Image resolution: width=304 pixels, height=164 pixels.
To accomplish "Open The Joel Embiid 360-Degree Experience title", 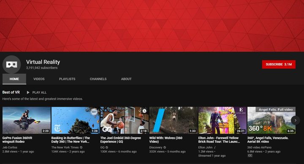I will point(121,140).
